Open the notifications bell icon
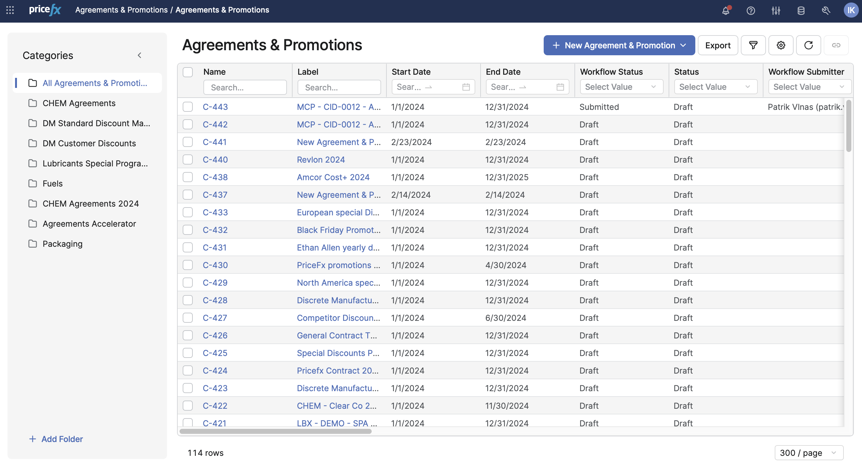Screen dimensions: 862x464 [x=725, y=11]
